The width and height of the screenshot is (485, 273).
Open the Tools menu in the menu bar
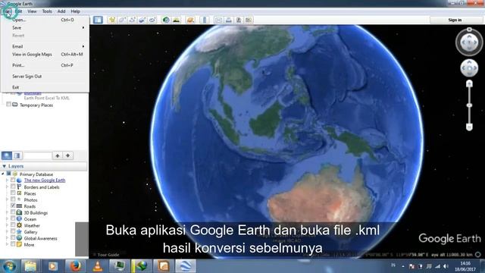tap(47, 11)
